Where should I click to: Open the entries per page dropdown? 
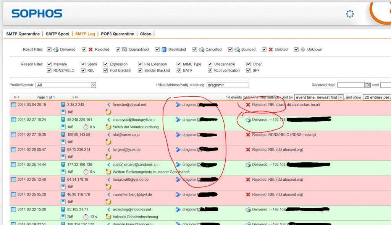[377, 97]
